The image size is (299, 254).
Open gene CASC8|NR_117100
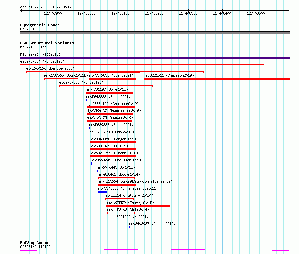click(35, 247)
